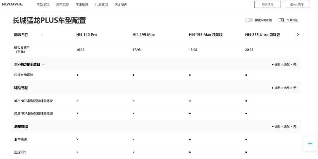This screenshot has height=159, width=318.
Task: Click the 遥控泊车 row label
Action: coord(20,152)
